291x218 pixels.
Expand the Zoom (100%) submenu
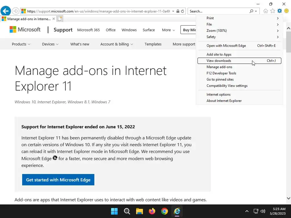click(239, 31)
